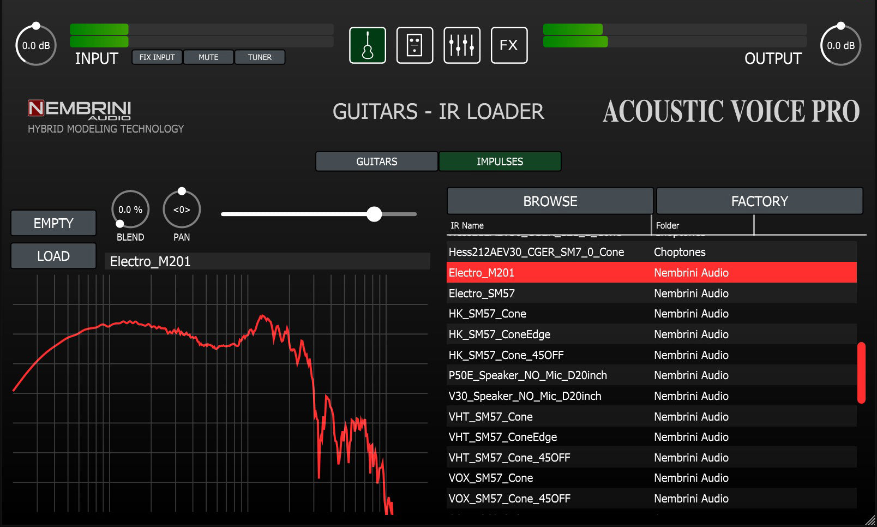The width and height of the screenshot is (877, 527).
Task: Switch to the IMPULSES tab
Action: coord(500,161)
